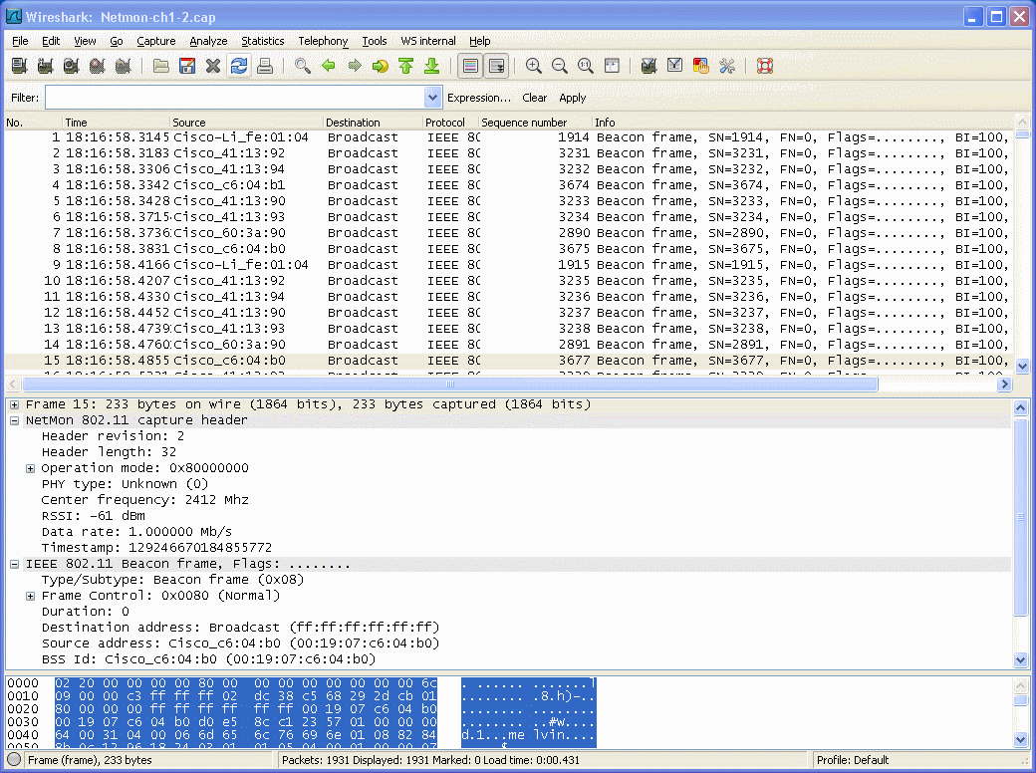Image resolution: width=1036 pixels, height=773 pixels.
Task: Collapse NetMon 802.11 capture header node
Action: pos(15,420)
